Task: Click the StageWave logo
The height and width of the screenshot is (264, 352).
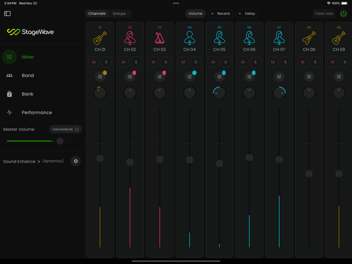Action: tap(30, 32)
